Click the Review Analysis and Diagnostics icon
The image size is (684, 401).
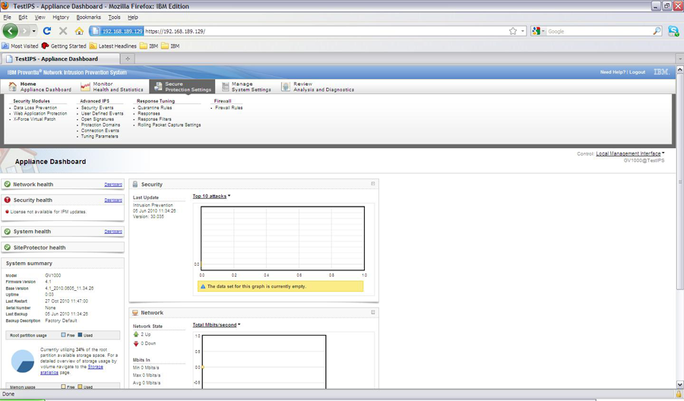coord(285,87)
